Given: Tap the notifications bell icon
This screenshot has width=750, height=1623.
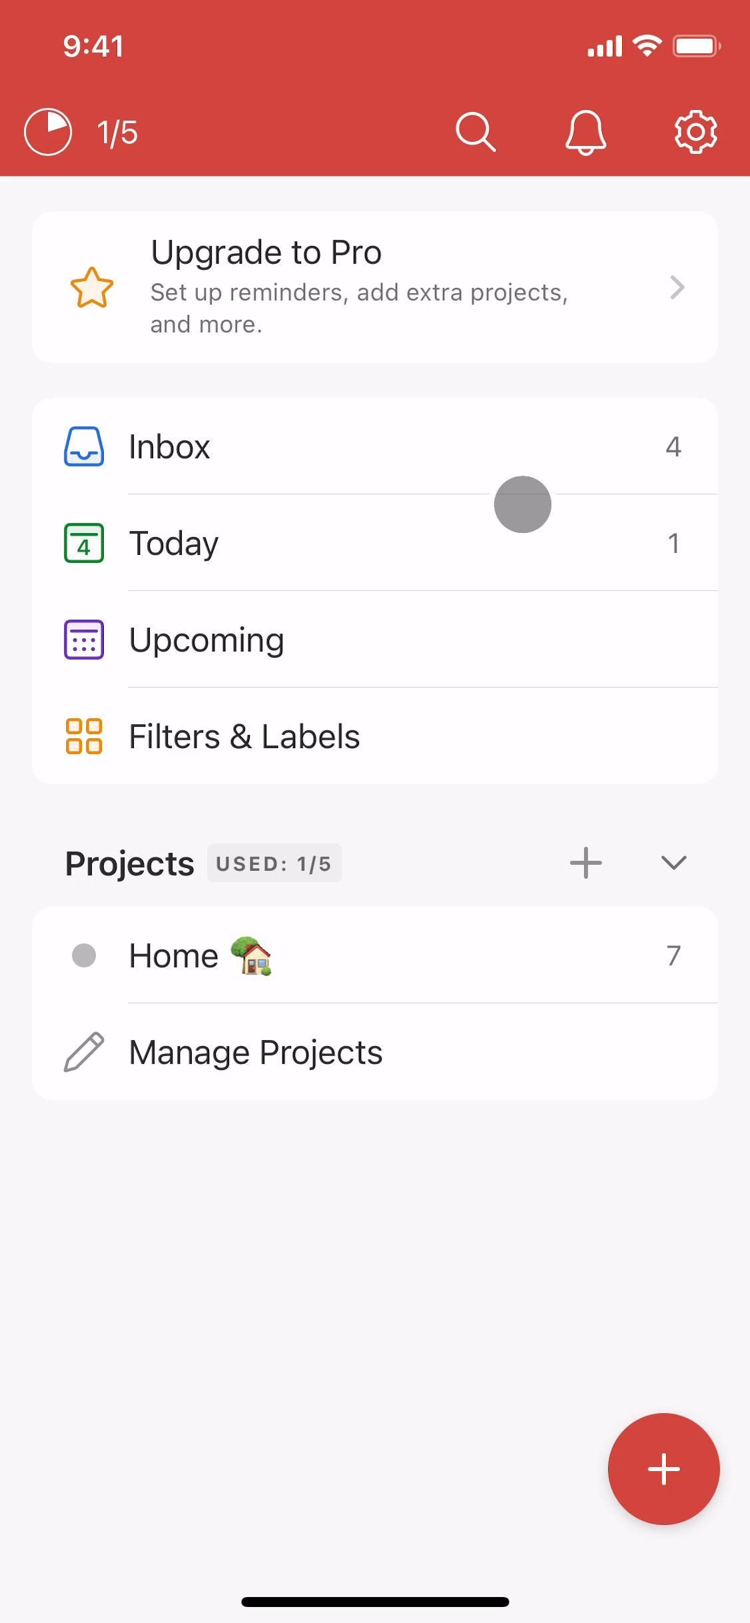Looking at the screenshot, I should [x=585, y=133].
